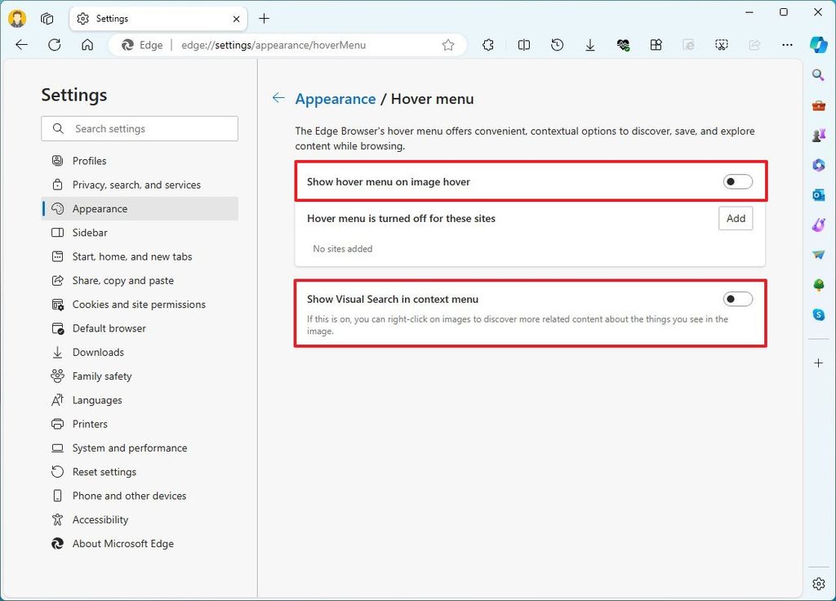The width and height of the screenshot is (836, 601).
Task: Toggle the favorite star in the address bar
Action: 448,46
